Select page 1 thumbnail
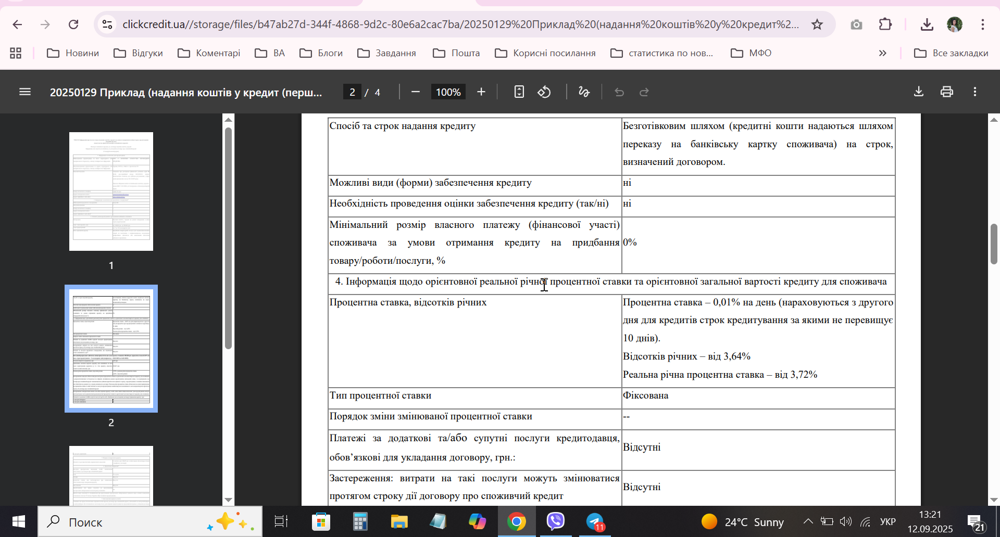Screen dimensions: 1000x537 click(111, 191)
